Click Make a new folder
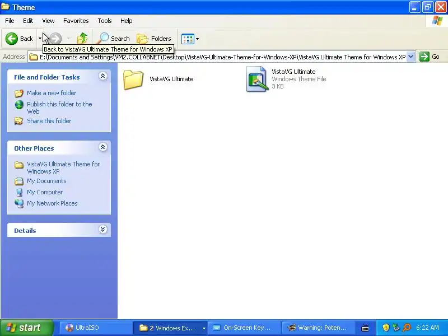The width and height of the screenshot is (448, 336). [x=52, y=93]
